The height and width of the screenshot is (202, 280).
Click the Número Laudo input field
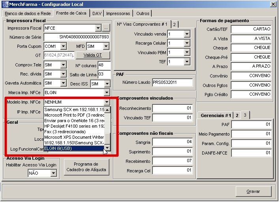(x=172, y=83)
